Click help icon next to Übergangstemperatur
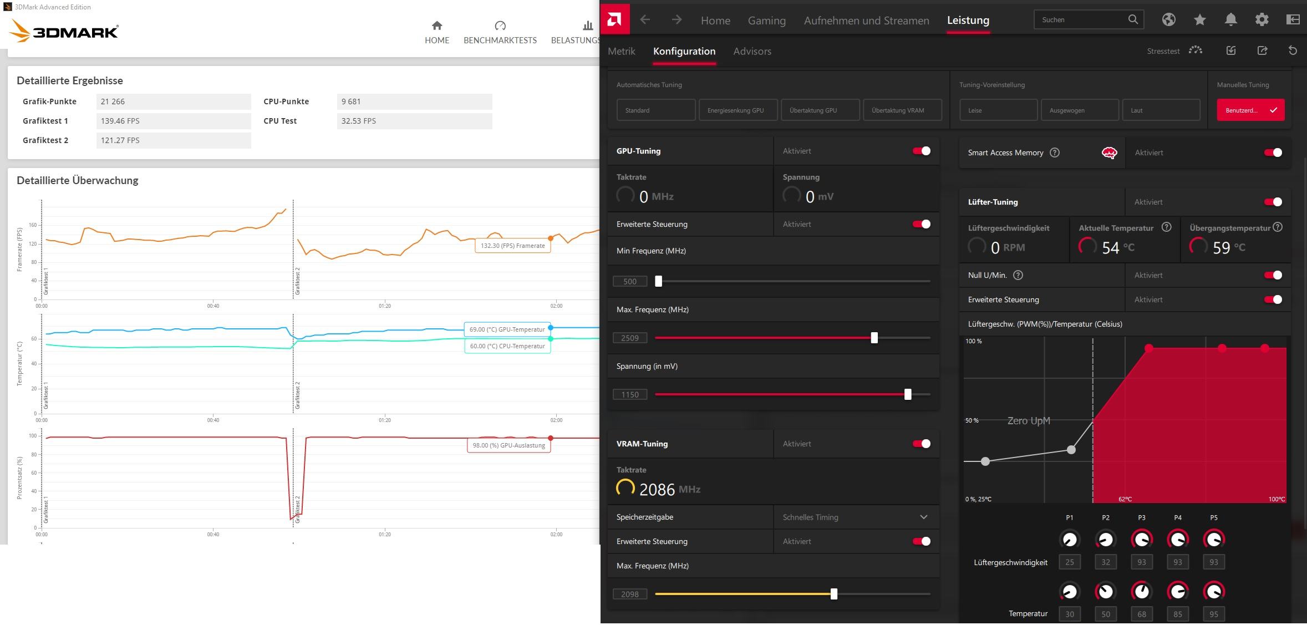 [x=1278, y=227]
